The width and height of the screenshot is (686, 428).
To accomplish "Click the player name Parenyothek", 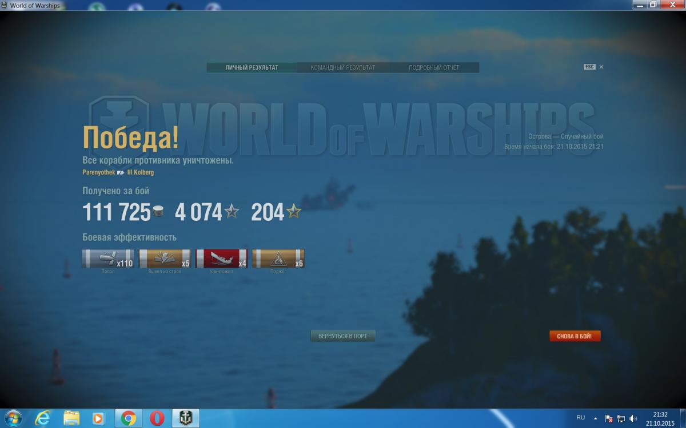I will (99, 172).
